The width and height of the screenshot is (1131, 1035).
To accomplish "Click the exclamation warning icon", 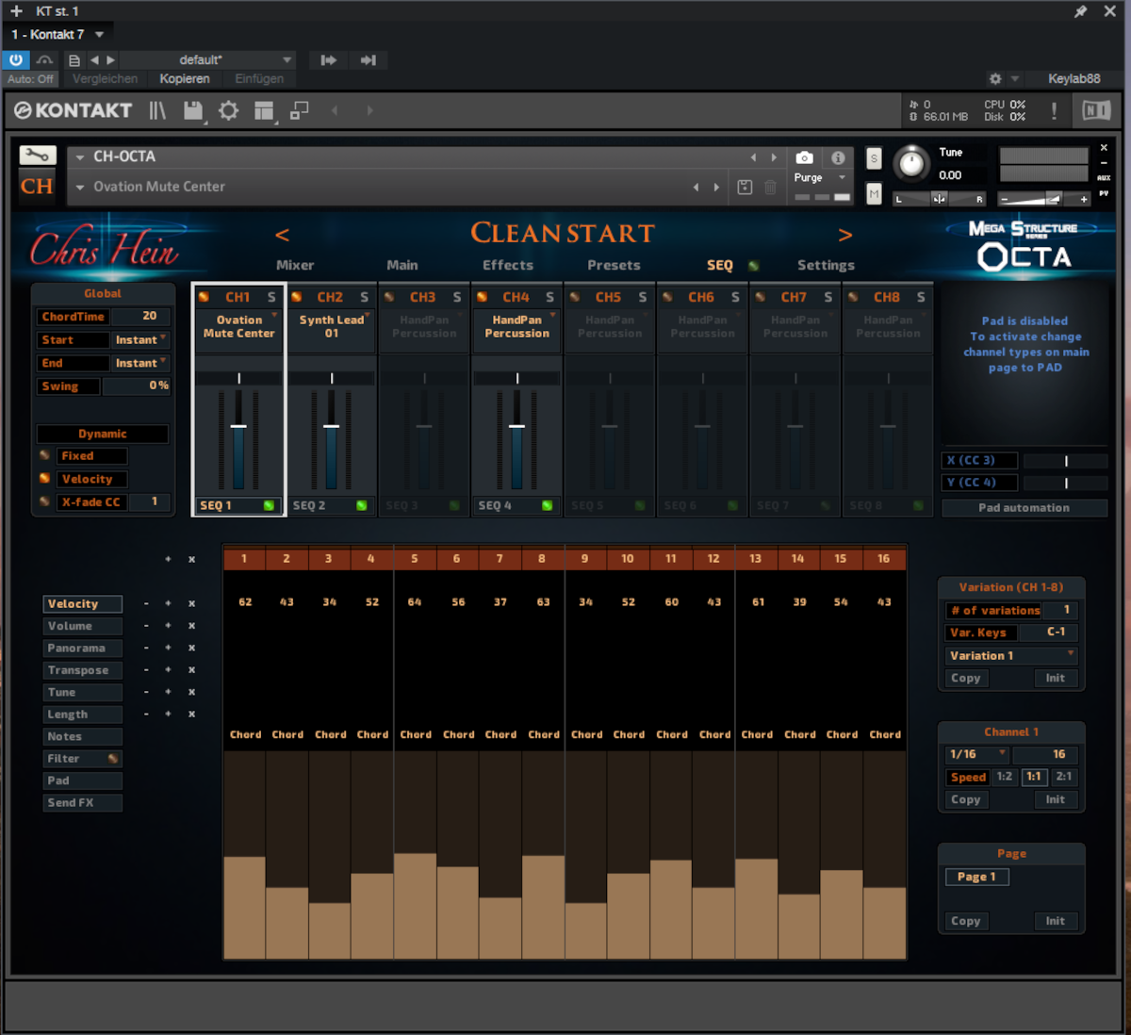I will 1054,110.
